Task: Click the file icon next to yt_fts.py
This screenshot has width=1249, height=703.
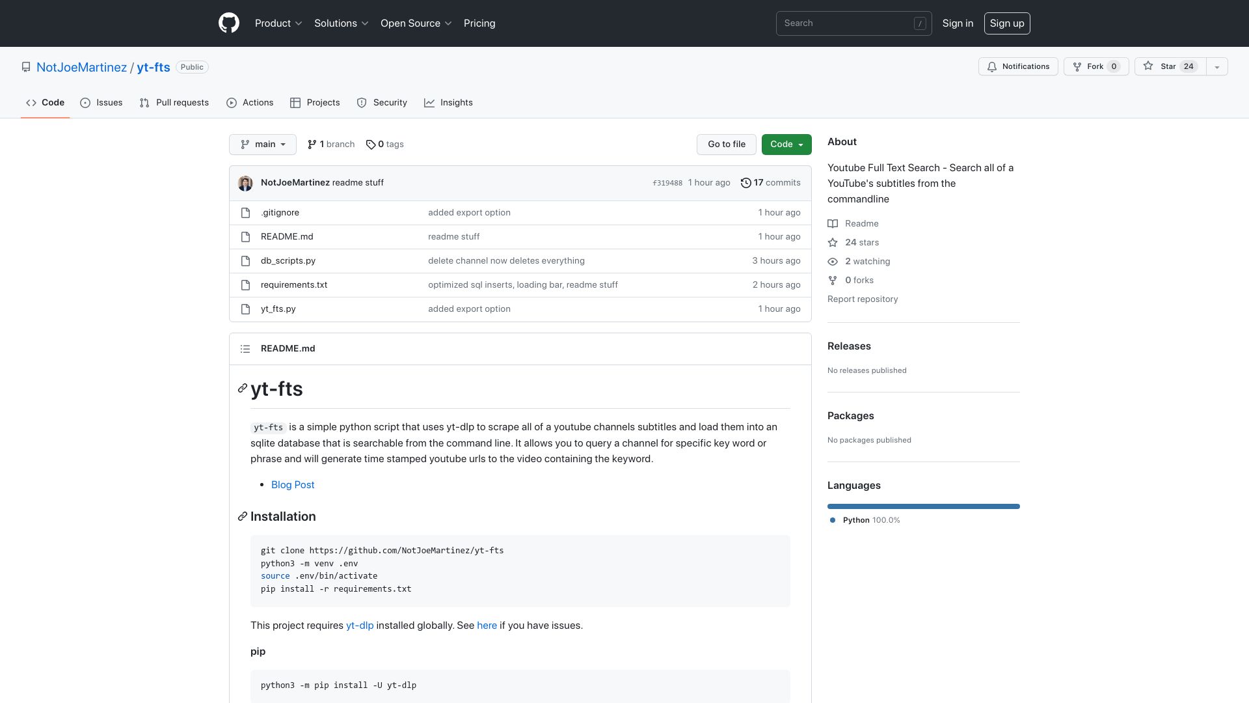Action: pyautogui.click(x=245, y=309)
